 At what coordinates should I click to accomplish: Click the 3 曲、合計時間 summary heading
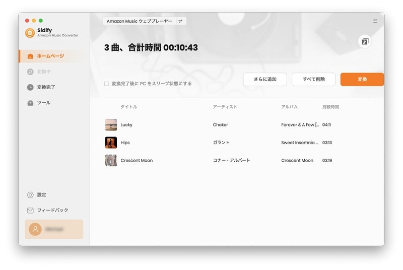tap(151, 47)
